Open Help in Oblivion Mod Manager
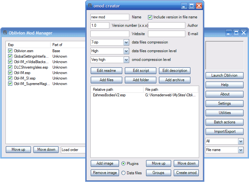The width and height of the screenshot is (249, 182). pos(224,85)
